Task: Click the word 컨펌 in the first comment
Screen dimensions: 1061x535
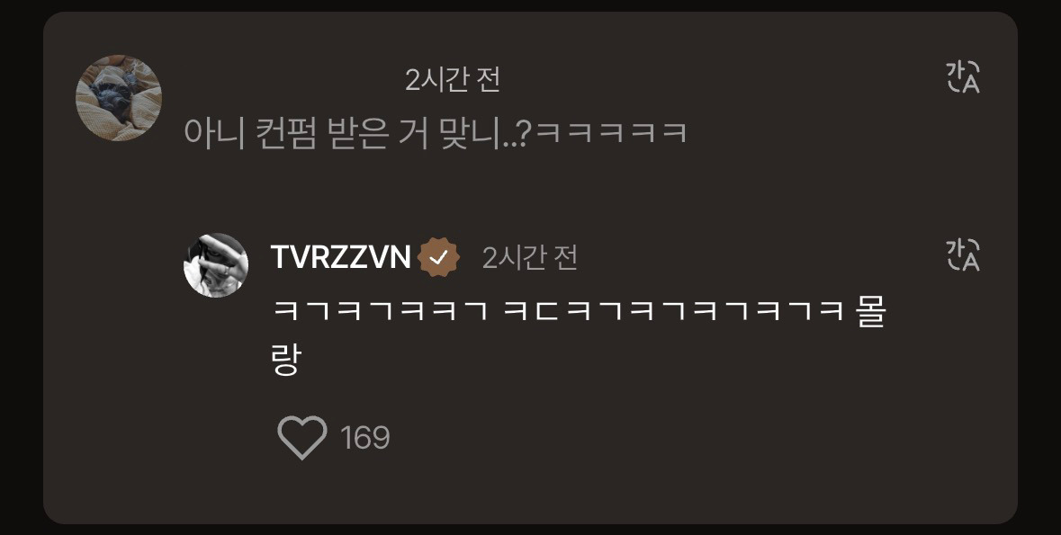Action: (x=285, y=132)
